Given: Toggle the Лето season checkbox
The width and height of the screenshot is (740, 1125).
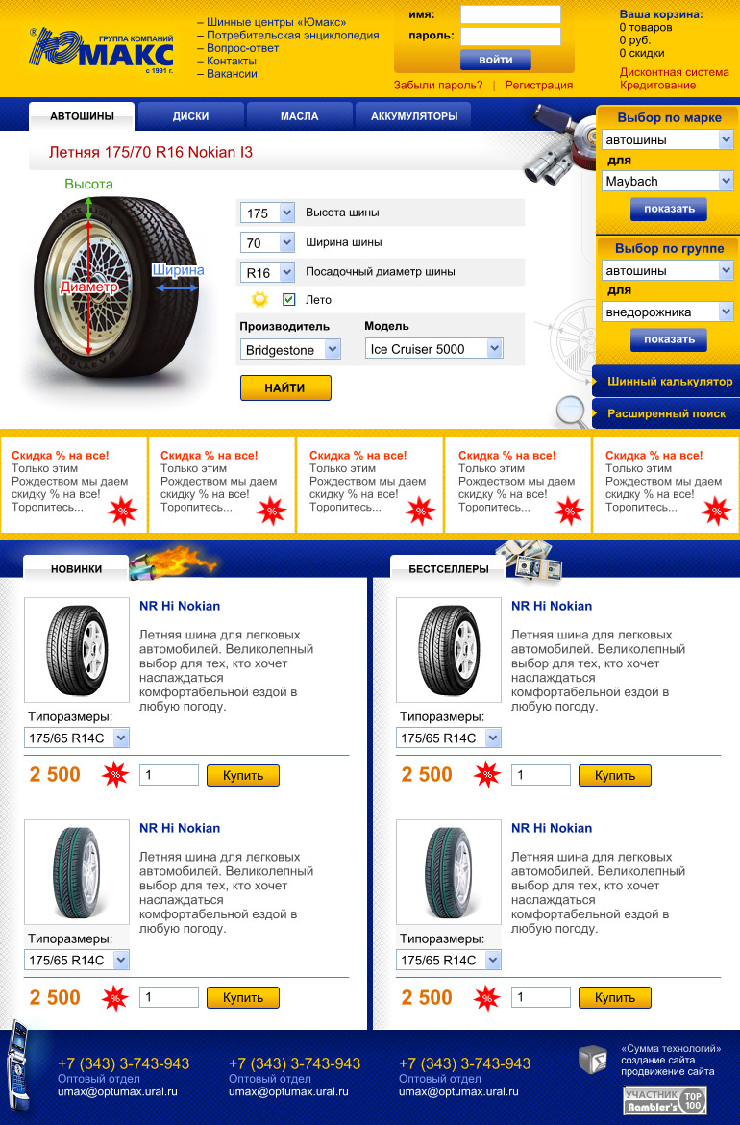Looking at the screenshot, I should point(289,299).
